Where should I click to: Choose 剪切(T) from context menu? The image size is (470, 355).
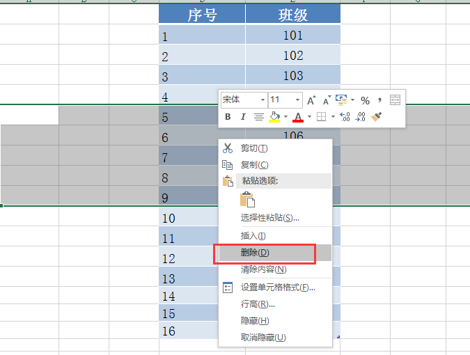pyautogui.click(x=275, y=148)
